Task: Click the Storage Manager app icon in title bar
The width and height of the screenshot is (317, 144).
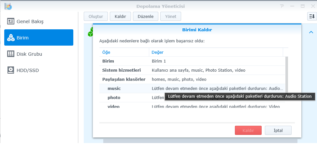Action: click(8, 6)
